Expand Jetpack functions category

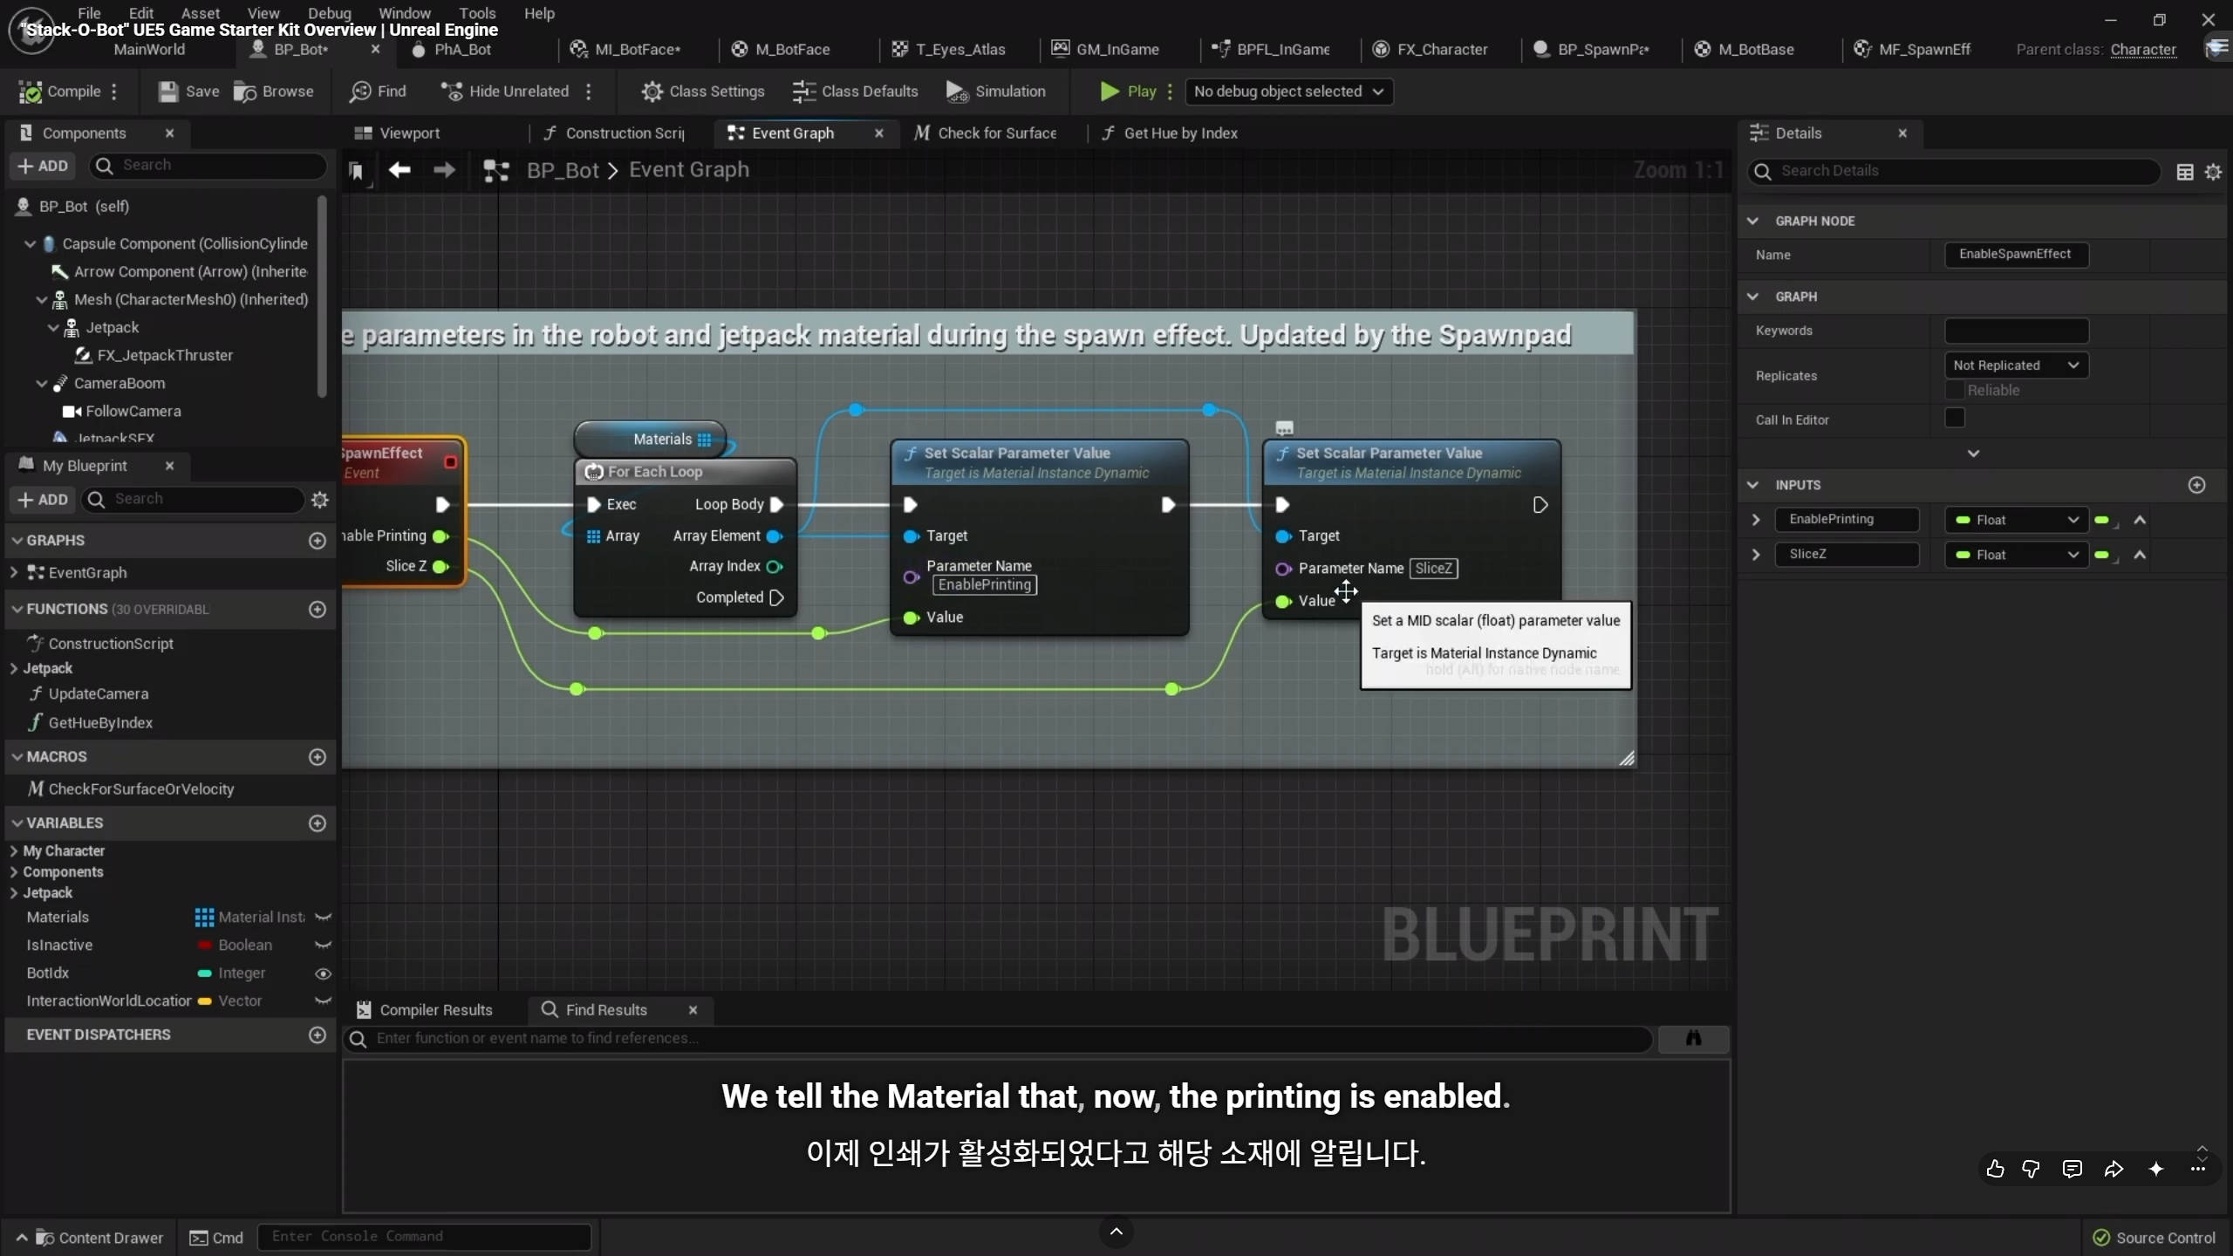click(14, 669)
